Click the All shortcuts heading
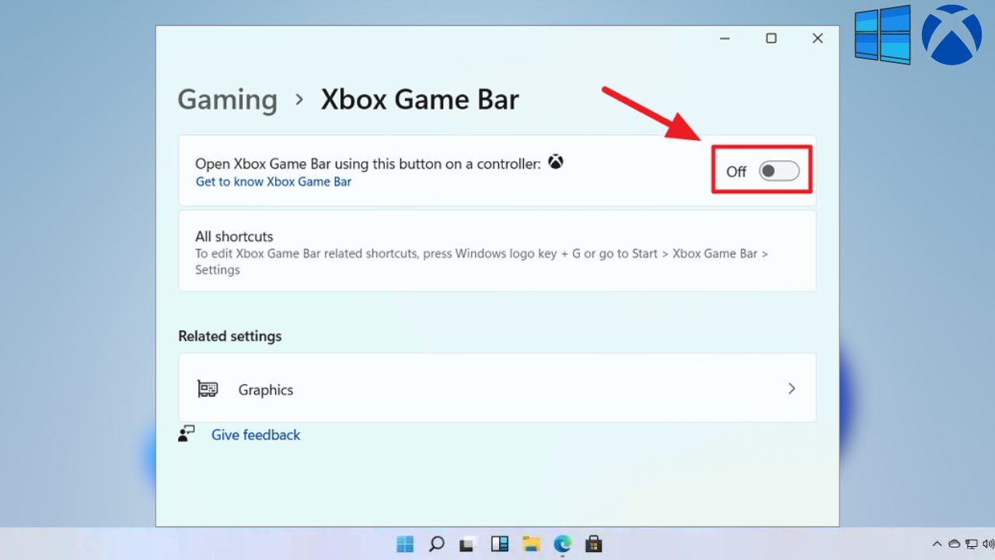The image size is (995, 560). (234, 236)
